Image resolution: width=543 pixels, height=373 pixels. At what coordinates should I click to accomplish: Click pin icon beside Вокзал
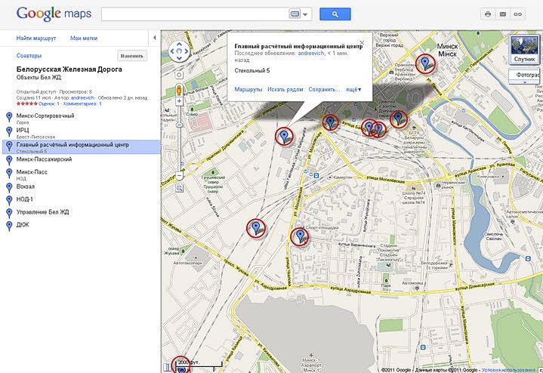tap(9, 188)
